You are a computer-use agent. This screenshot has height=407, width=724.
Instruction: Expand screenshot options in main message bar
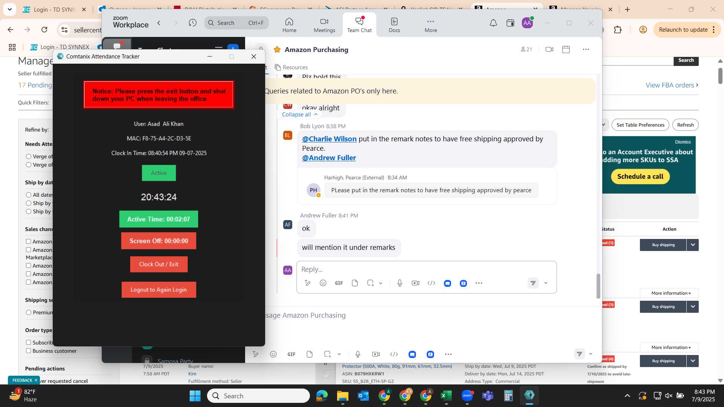click(x=339, y=354)
